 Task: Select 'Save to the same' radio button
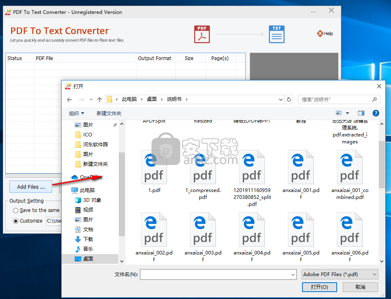(16, 210)
